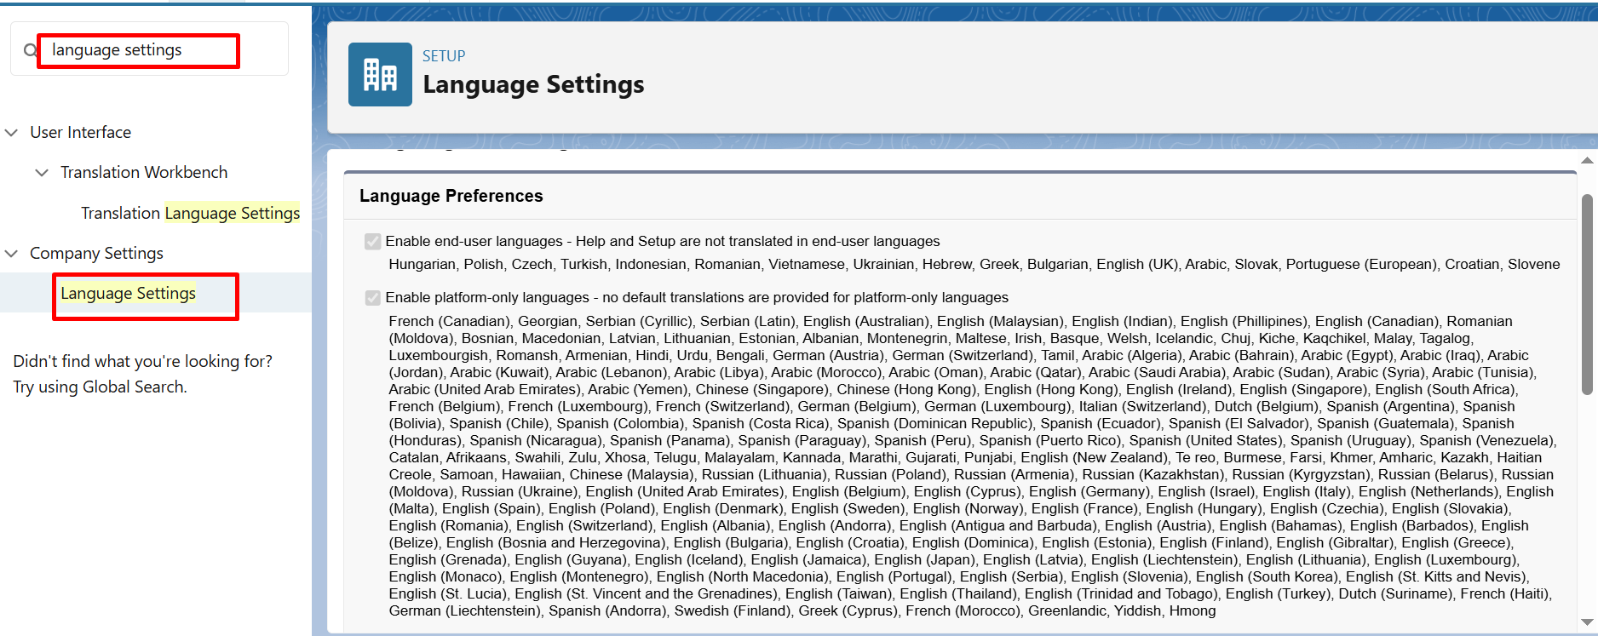Click 'Slovene' in end-user languages list
The image size is (1598, 636).
pos(1533,264)
